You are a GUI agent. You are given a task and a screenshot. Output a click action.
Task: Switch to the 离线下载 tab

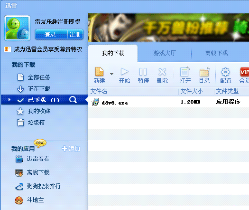(217, 53)
